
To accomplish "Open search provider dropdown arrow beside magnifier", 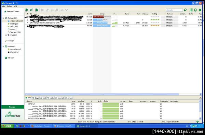I will (188, 10).
